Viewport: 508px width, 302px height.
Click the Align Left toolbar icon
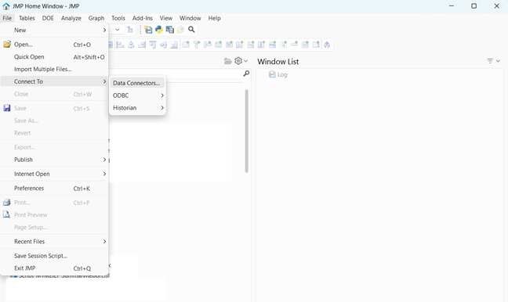tap(120, 45)
